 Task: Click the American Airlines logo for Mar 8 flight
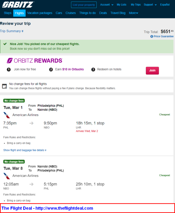tap(7, 176)
